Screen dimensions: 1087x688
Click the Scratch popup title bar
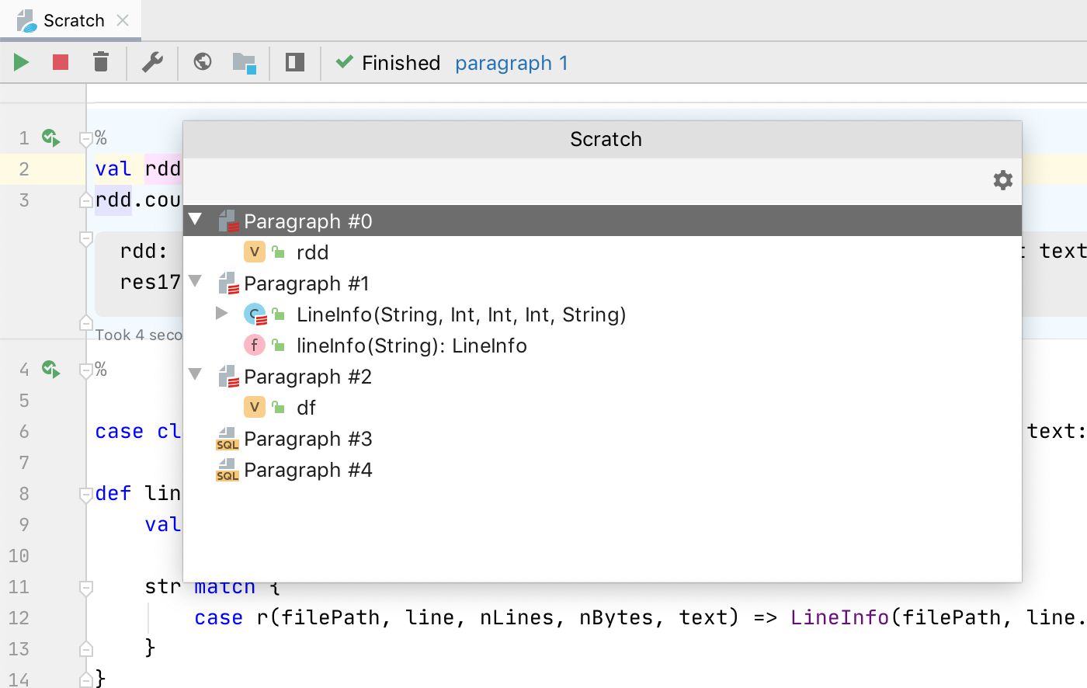click(603, 140)
